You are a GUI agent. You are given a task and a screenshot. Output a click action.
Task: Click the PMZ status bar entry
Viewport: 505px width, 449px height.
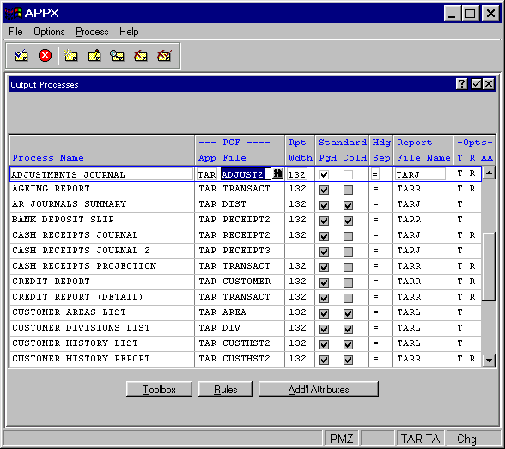[342, 439]
